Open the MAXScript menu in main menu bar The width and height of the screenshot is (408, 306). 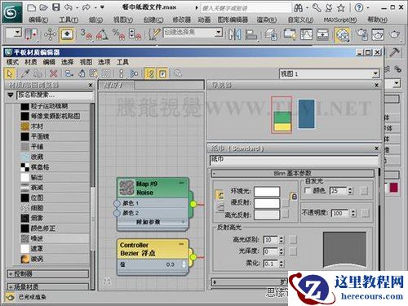(340, 20)
